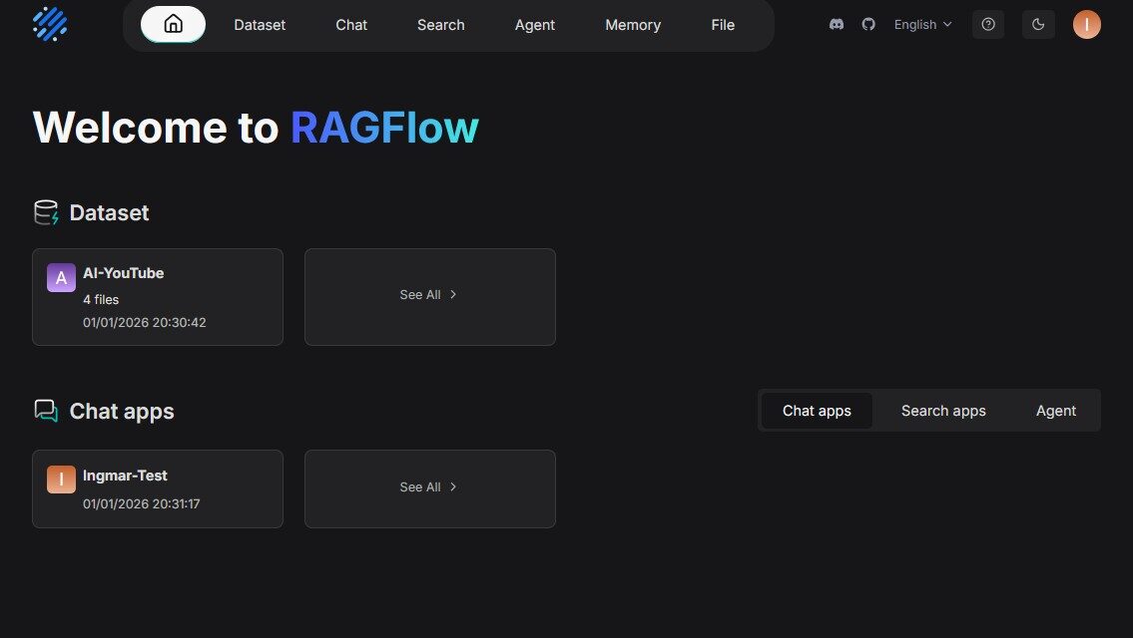The image size is (1133, 638).
Task: Click the AI-YouTube dataset avatar icon
Action: click(61, 277)
